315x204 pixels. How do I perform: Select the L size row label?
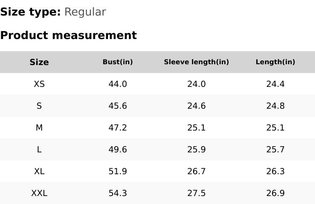pyautogui.click(x=39, y=149)
